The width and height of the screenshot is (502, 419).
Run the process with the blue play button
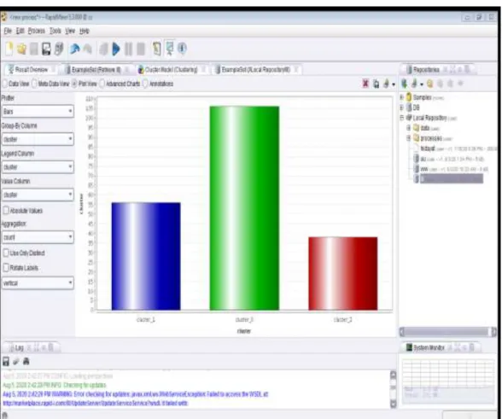coord(116,49)
